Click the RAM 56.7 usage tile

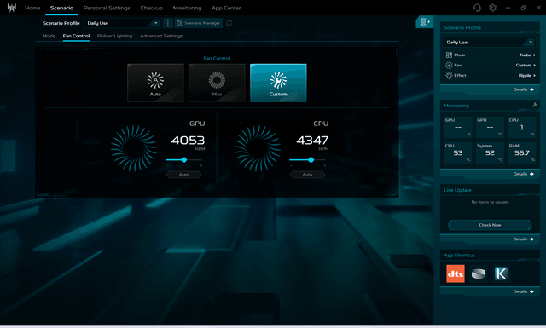[522, 152]
